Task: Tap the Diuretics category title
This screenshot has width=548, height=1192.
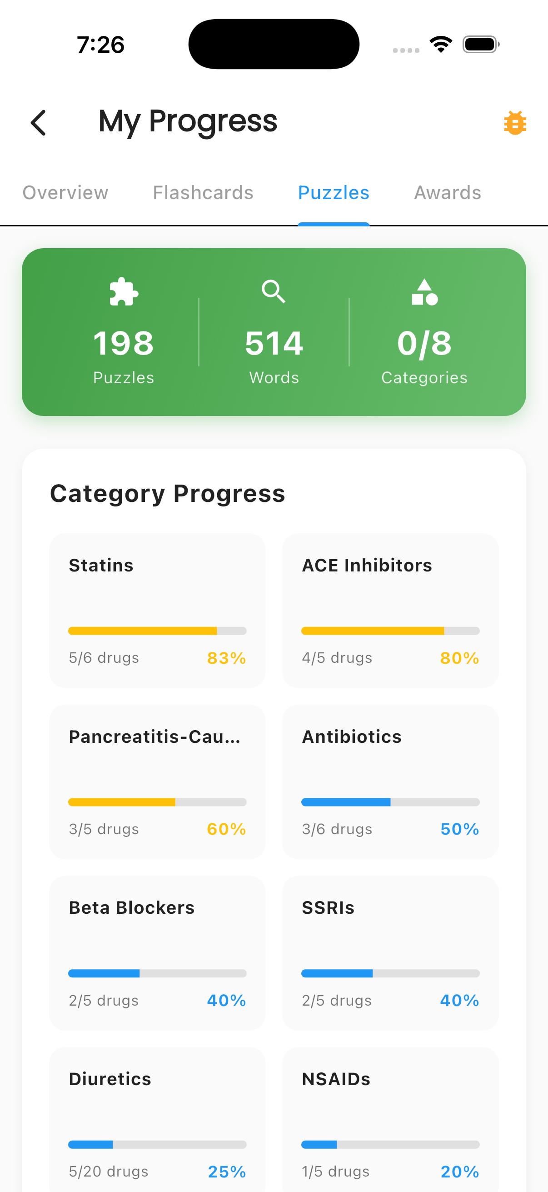Action: 110,1079
